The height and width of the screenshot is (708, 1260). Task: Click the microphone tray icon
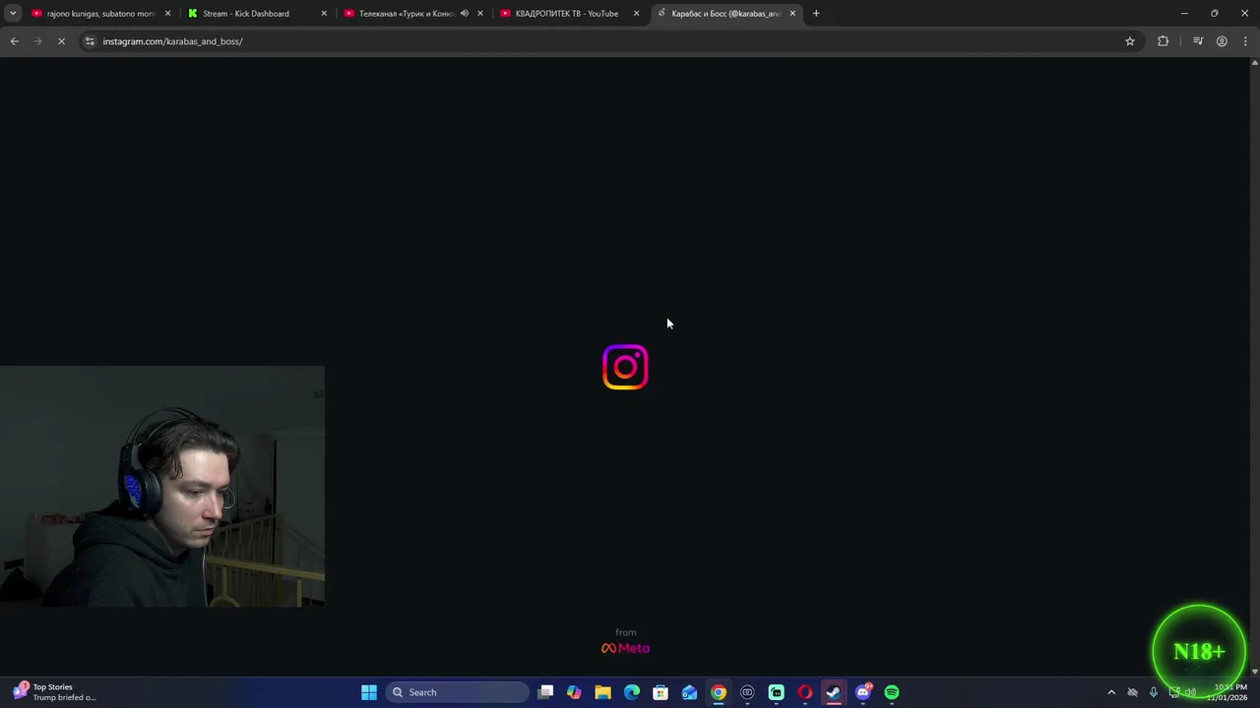1154,692
